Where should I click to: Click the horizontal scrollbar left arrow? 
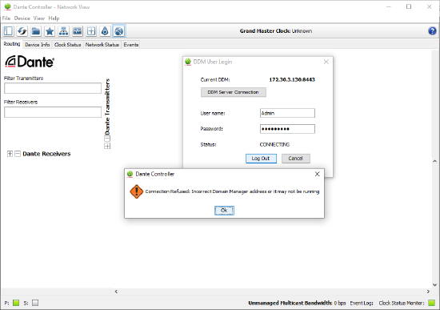(x=116, y=292)
